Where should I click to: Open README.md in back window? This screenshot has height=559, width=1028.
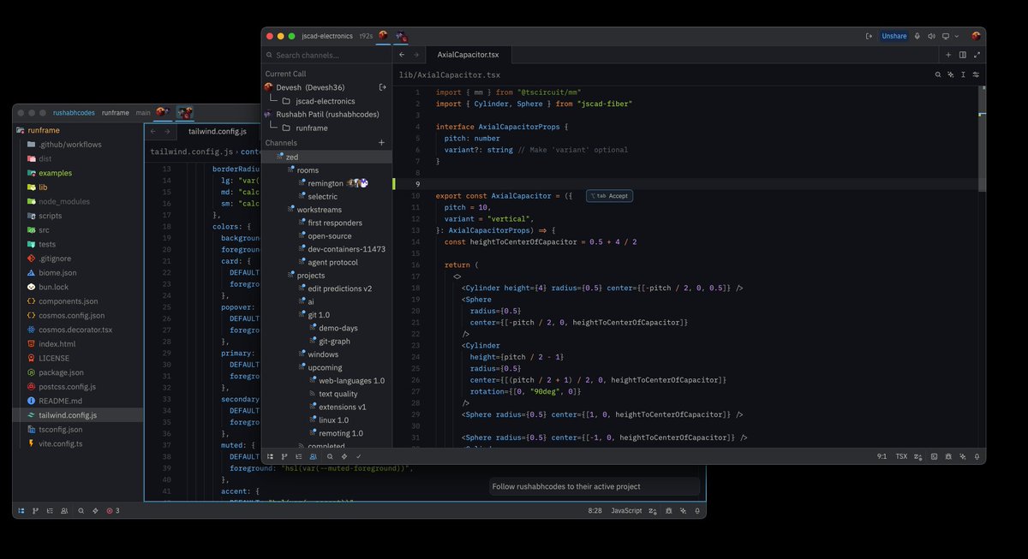78,401
